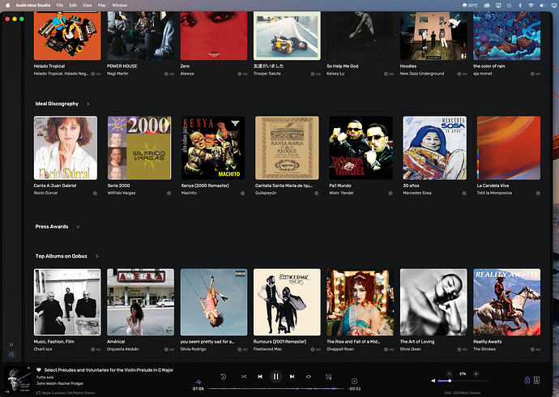Screen dimensions: 559x397
Task: Click the Qobuz icon beside Machito
Action: pyautogui.click(x=243, y=193)
